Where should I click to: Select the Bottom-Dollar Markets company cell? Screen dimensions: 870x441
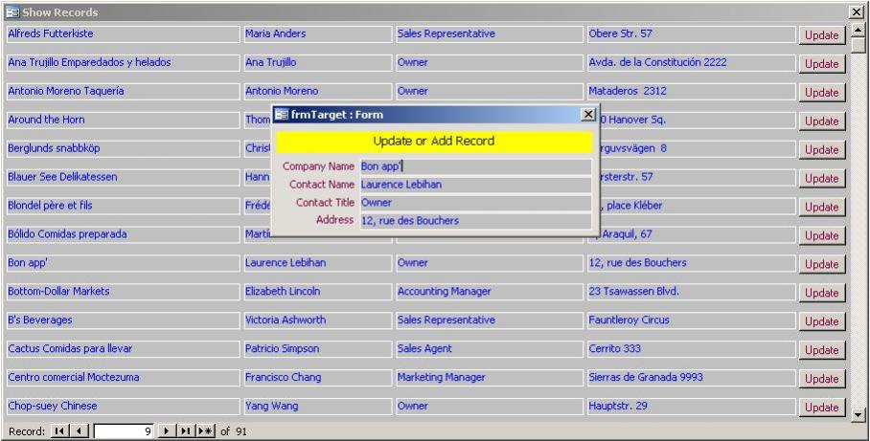tap(124, 292)
